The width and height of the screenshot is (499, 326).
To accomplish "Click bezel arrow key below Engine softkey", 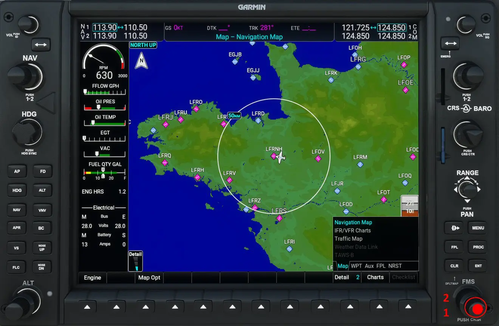I will point(87,307).
